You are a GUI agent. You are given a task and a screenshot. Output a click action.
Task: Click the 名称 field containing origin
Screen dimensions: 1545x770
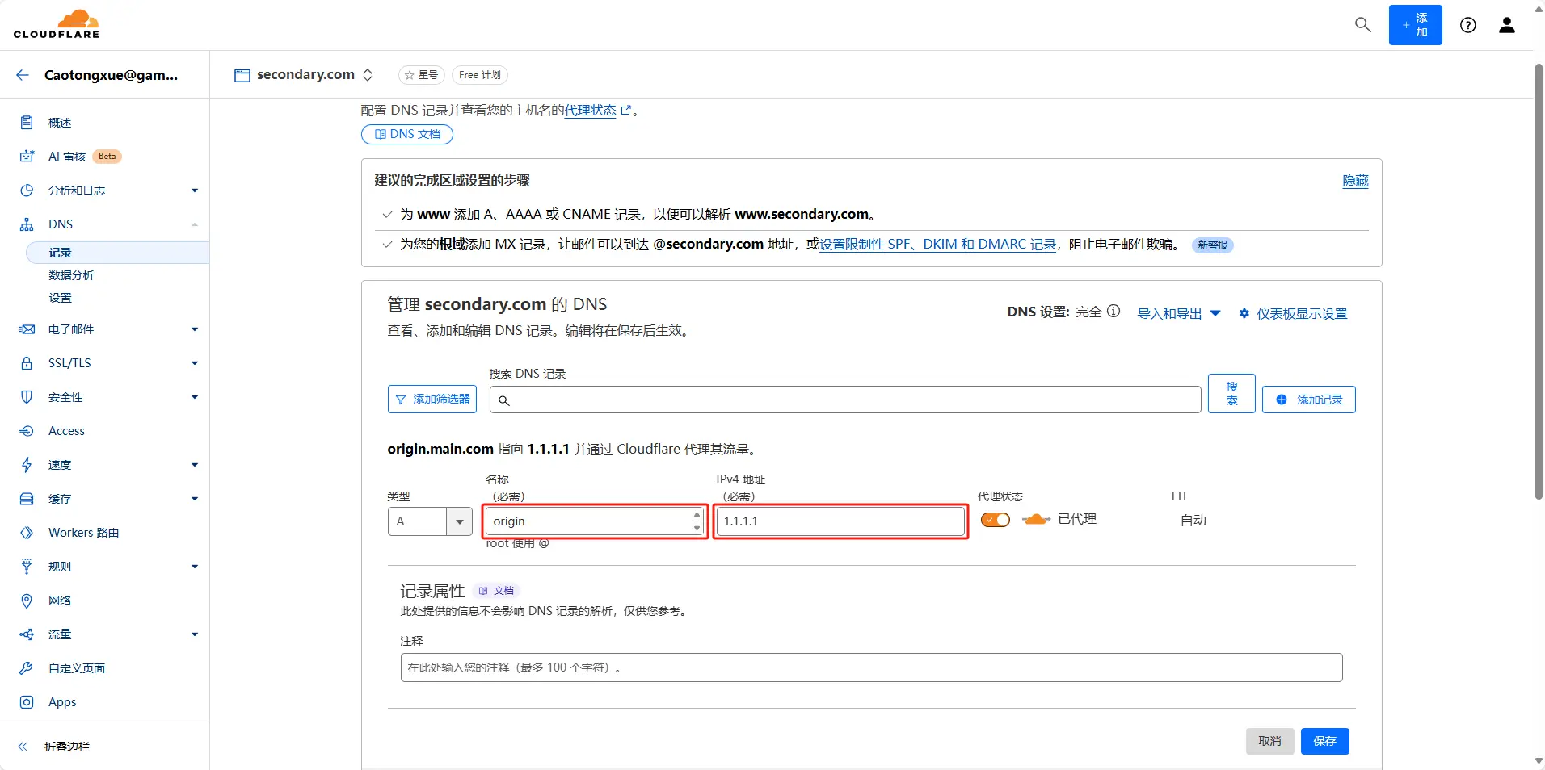click(596, 521)
